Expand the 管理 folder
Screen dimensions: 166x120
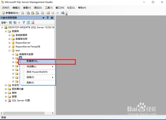(6, 97)
